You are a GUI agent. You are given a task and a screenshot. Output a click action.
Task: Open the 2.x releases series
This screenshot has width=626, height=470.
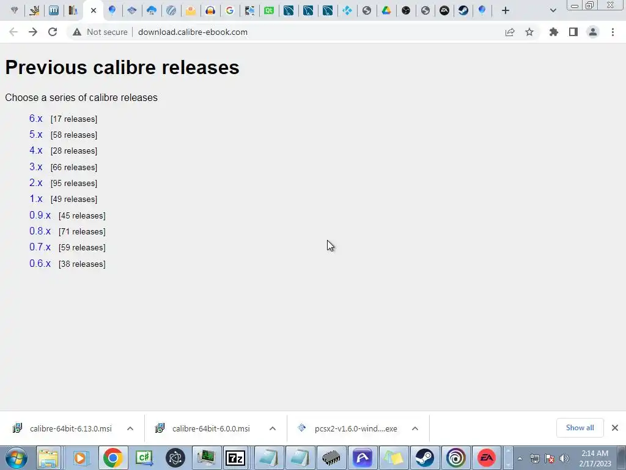(x=36, y=182)
